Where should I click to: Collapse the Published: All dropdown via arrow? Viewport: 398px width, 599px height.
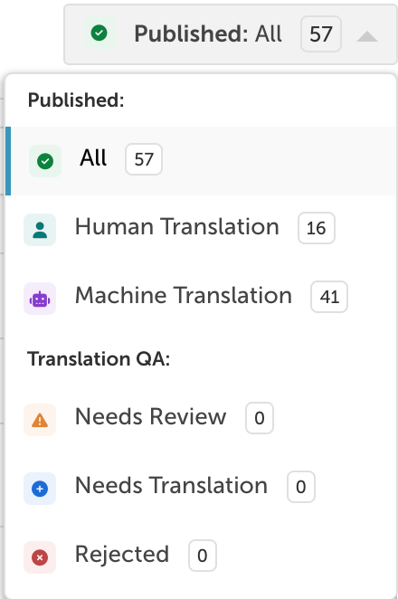(367, 36)
